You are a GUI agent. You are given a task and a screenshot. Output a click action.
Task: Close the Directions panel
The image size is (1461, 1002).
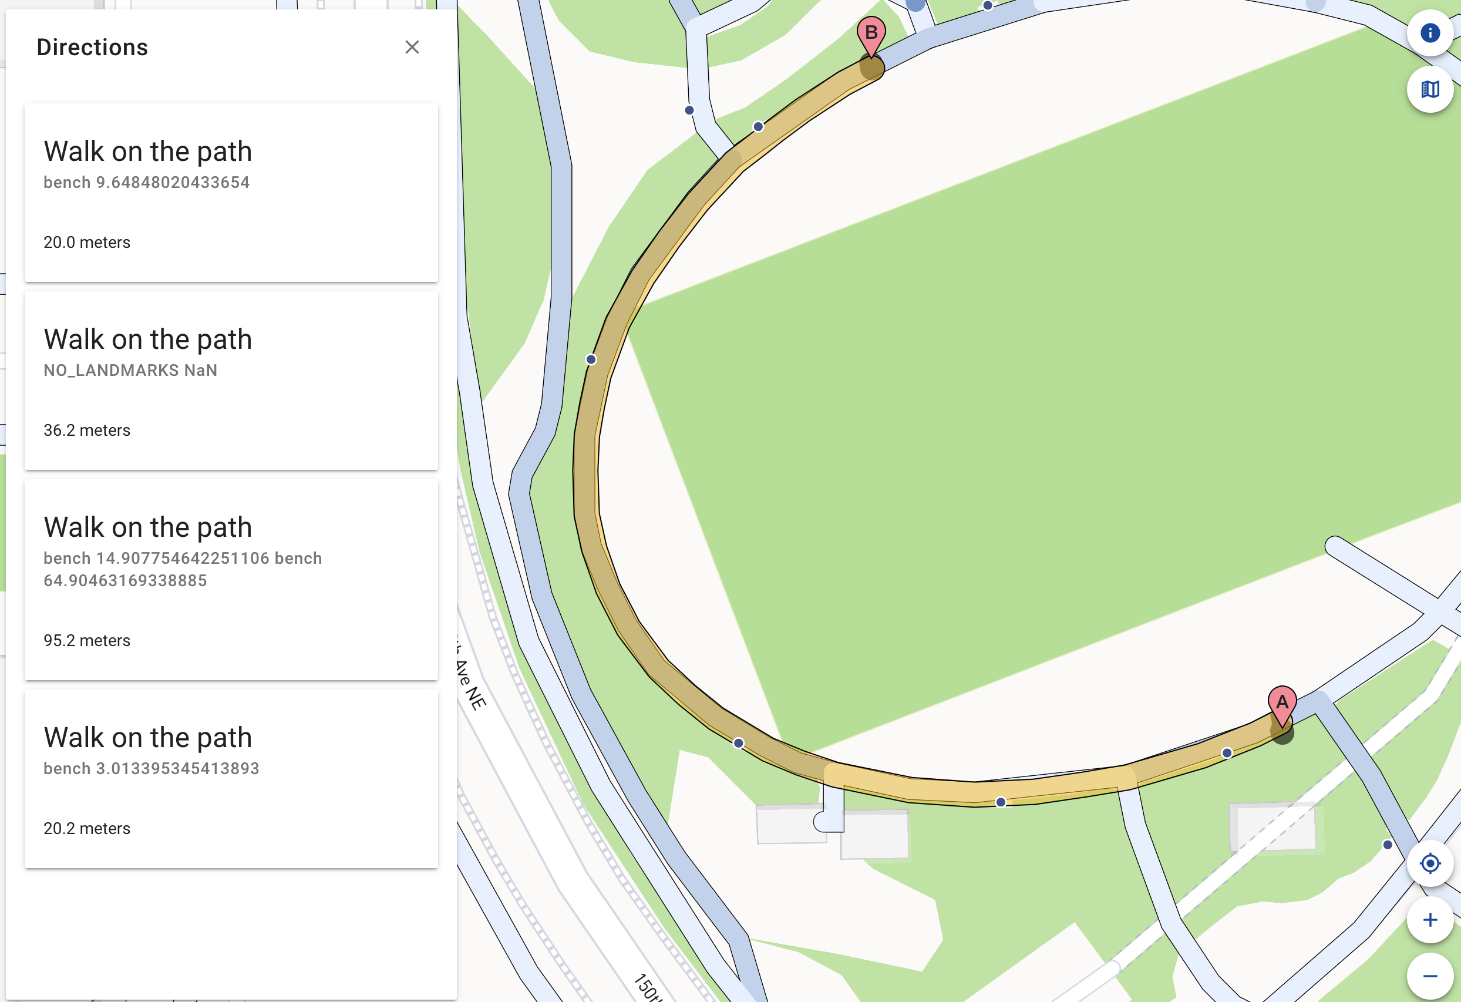pos(412,47)
